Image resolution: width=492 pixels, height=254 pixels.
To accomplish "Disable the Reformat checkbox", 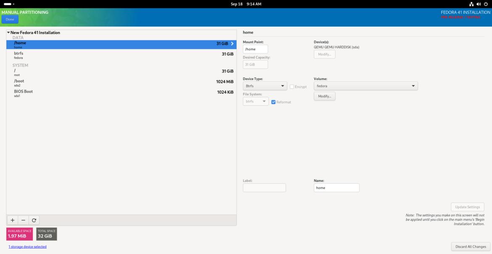I will click(x=273, y=102).
